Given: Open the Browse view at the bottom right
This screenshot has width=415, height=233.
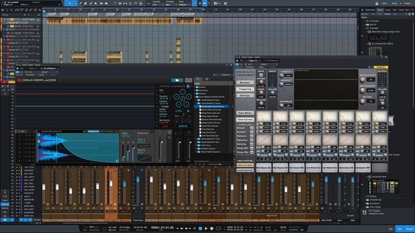Looking at the screenshot, I should pos(409,229).
